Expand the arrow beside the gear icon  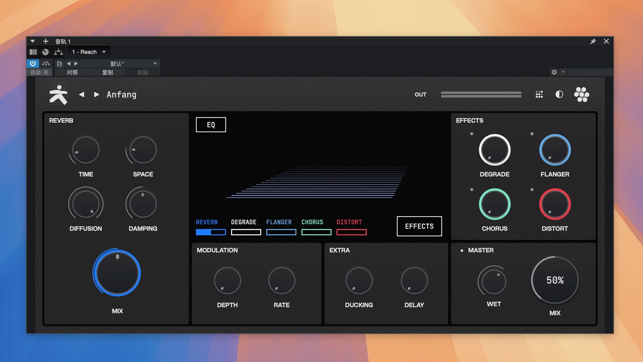pyautogui.click(x=563, y=72)
